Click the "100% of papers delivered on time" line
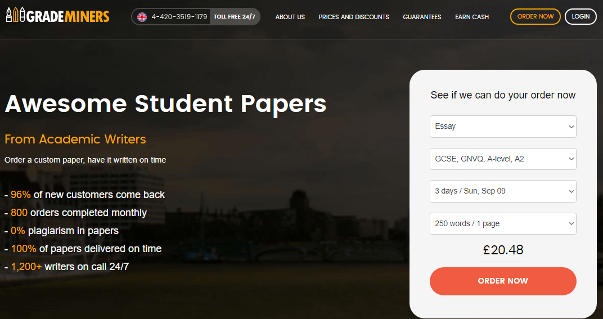603x319 pixels. (83, 249)
